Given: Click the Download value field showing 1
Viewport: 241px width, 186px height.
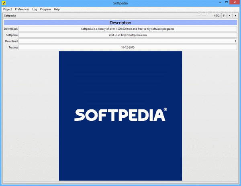Looking at the screenshot, I should tap(128, 41).
